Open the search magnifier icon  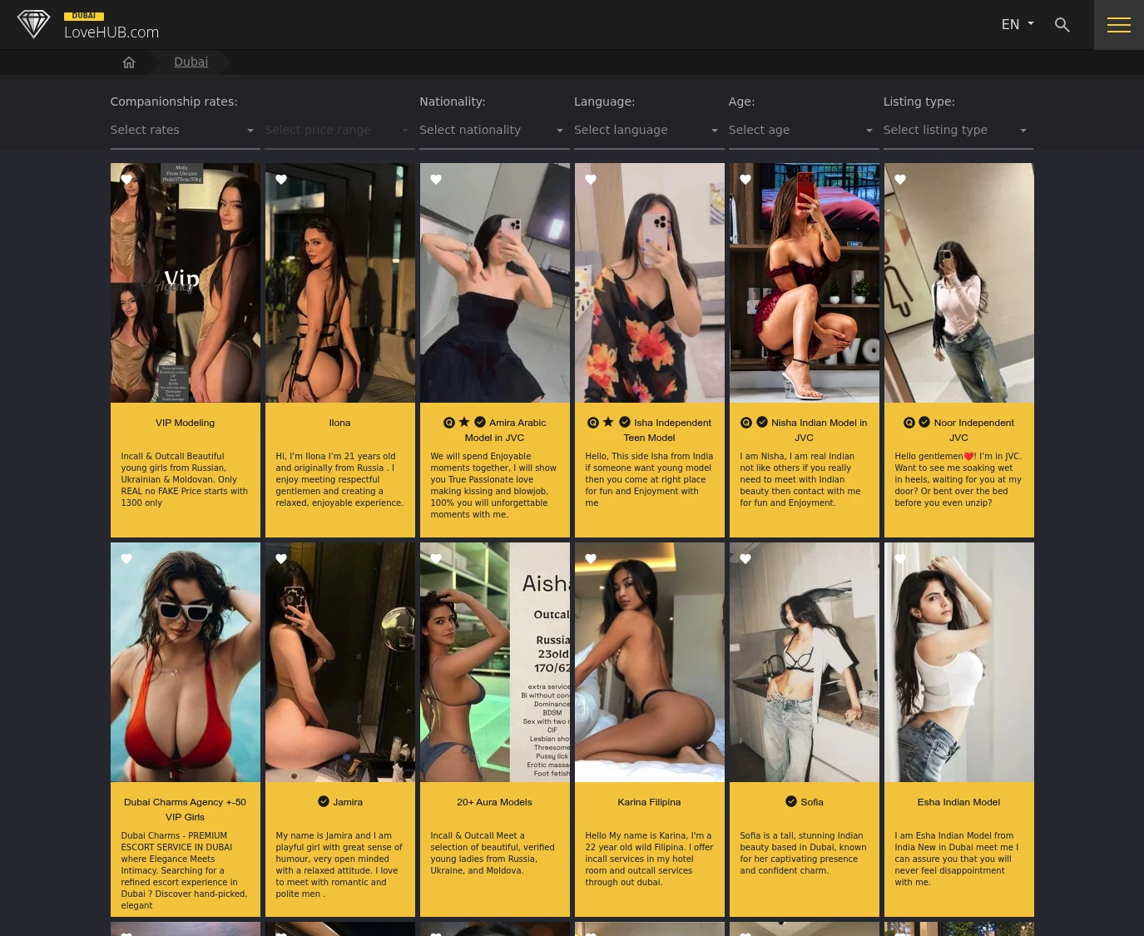tap(1062, 25)
